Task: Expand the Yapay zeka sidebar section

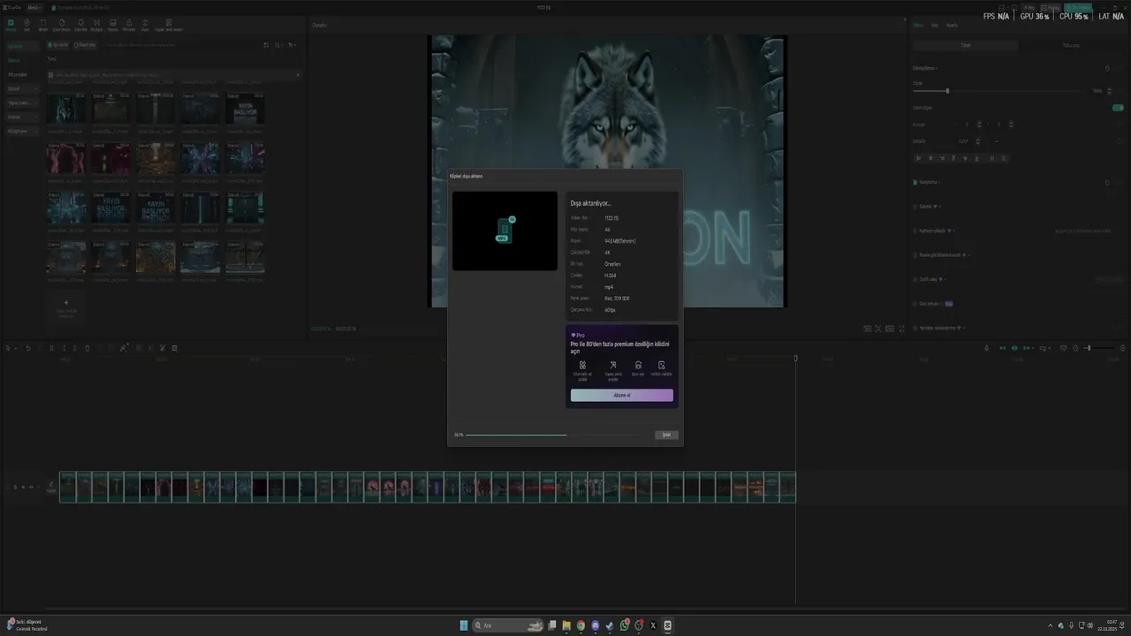Action: click(x=22, y=102)
